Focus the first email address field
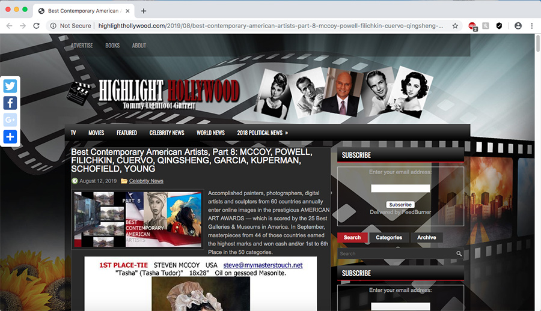 (x=400, y=189)
